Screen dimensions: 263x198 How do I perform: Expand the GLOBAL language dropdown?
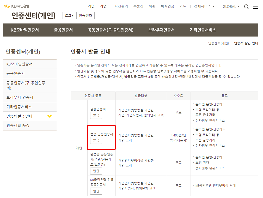[x=231, y=7]
